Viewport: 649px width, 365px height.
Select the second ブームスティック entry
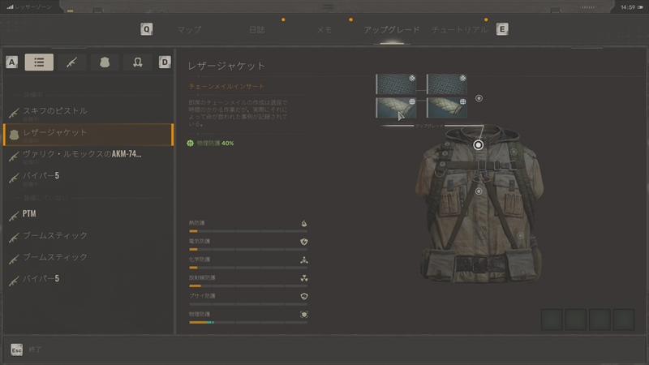pyautogui.click(x=88, y=257)
